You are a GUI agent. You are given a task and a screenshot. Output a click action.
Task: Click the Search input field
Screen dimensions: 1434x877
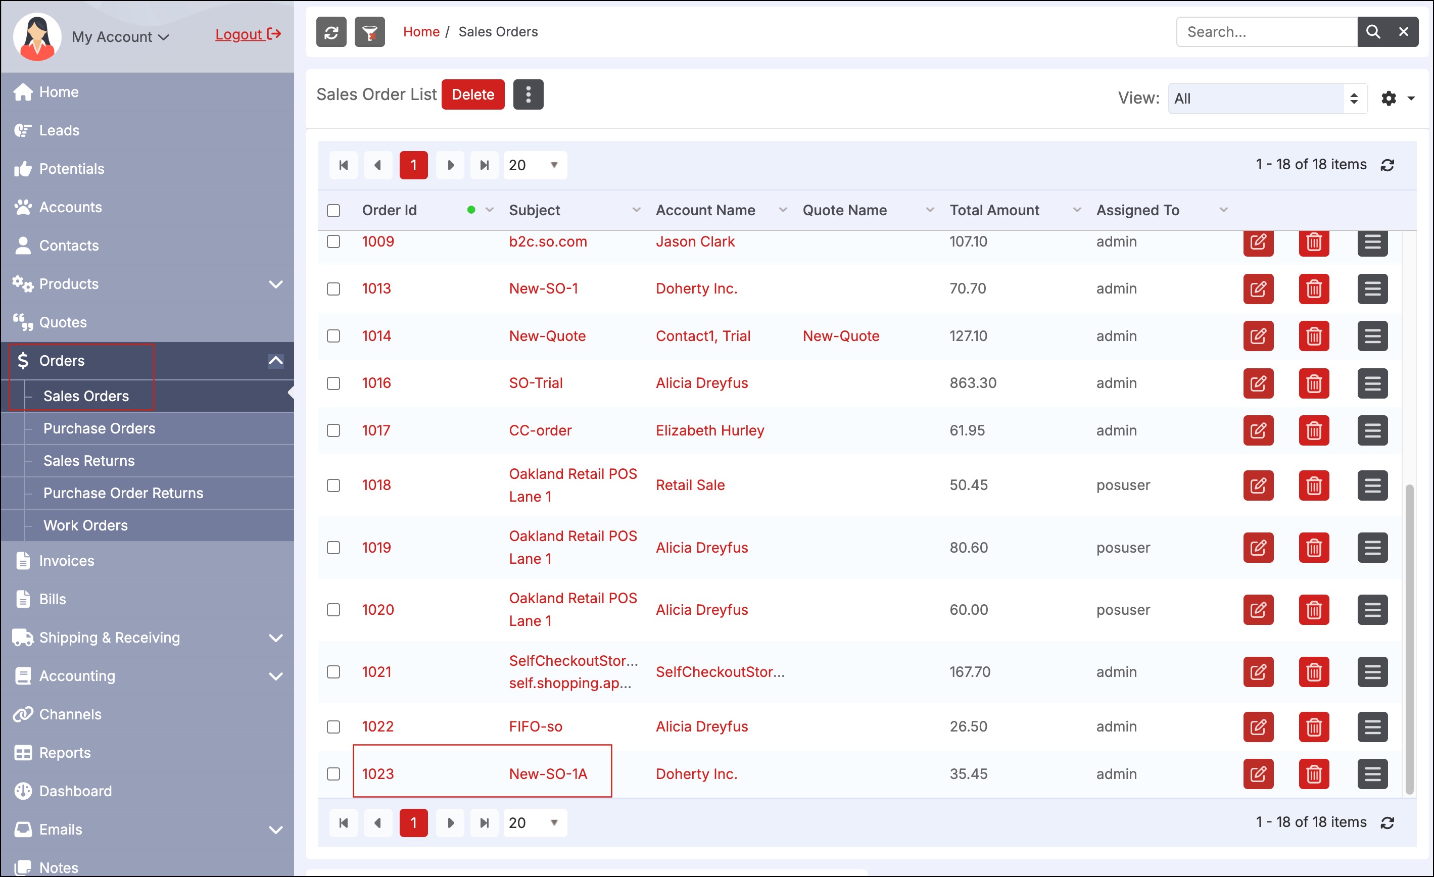point(1266,32)
